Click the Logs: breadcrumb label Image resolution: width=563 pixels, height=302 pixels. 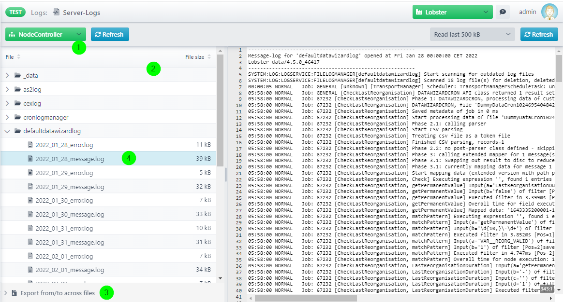[39, 13]
